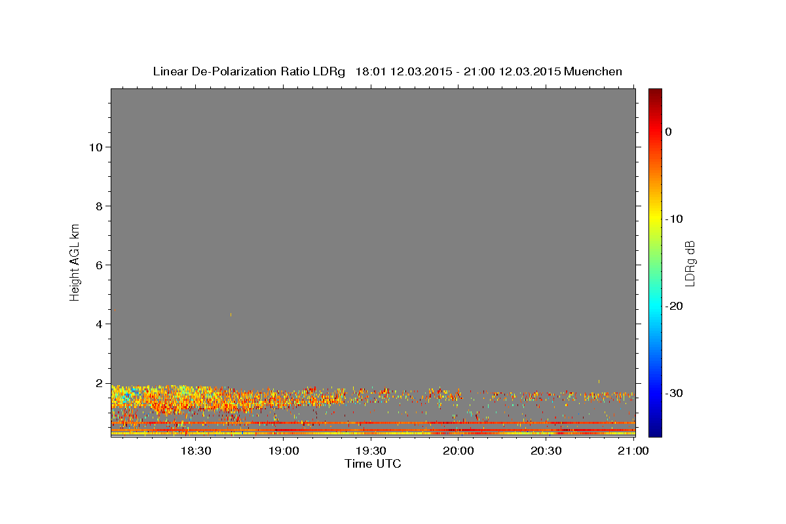Screen dimensions: 786x524
Task: Click the colorbar value -30
Action: (x=675, y=393)
